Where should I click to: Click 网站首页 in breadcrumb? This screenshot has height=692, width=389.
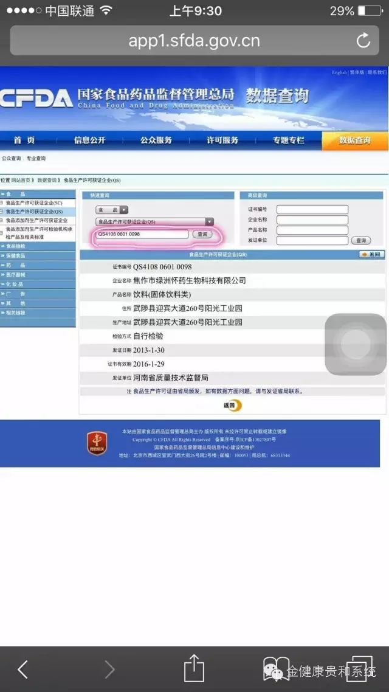pos(22,180)
